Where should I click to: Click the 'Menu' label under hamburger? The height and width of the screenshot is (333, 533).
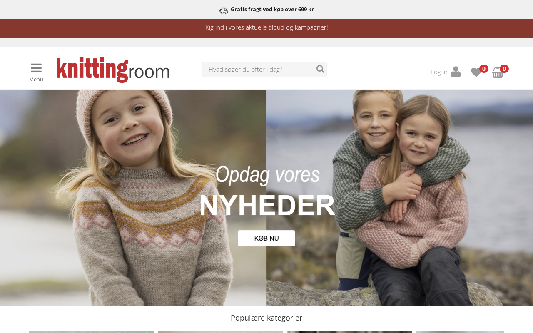point(36,79)
